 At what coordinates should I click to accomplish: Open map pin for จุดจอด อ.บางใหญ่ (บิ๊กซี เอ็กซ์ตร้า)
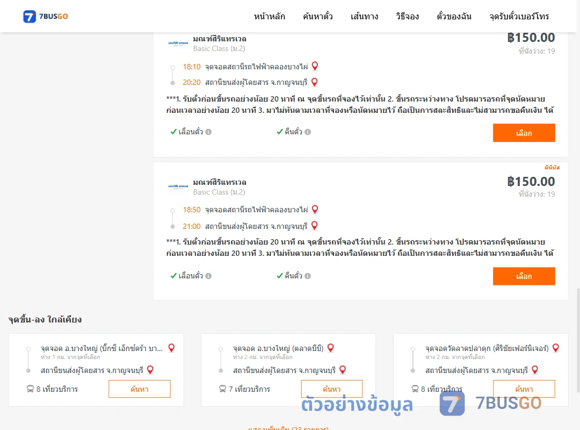(x=171, y=348)
